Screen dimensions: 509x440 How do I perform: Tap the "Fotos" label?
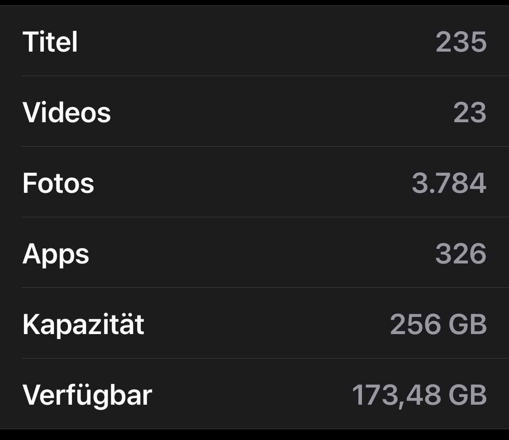pos(58,183)
